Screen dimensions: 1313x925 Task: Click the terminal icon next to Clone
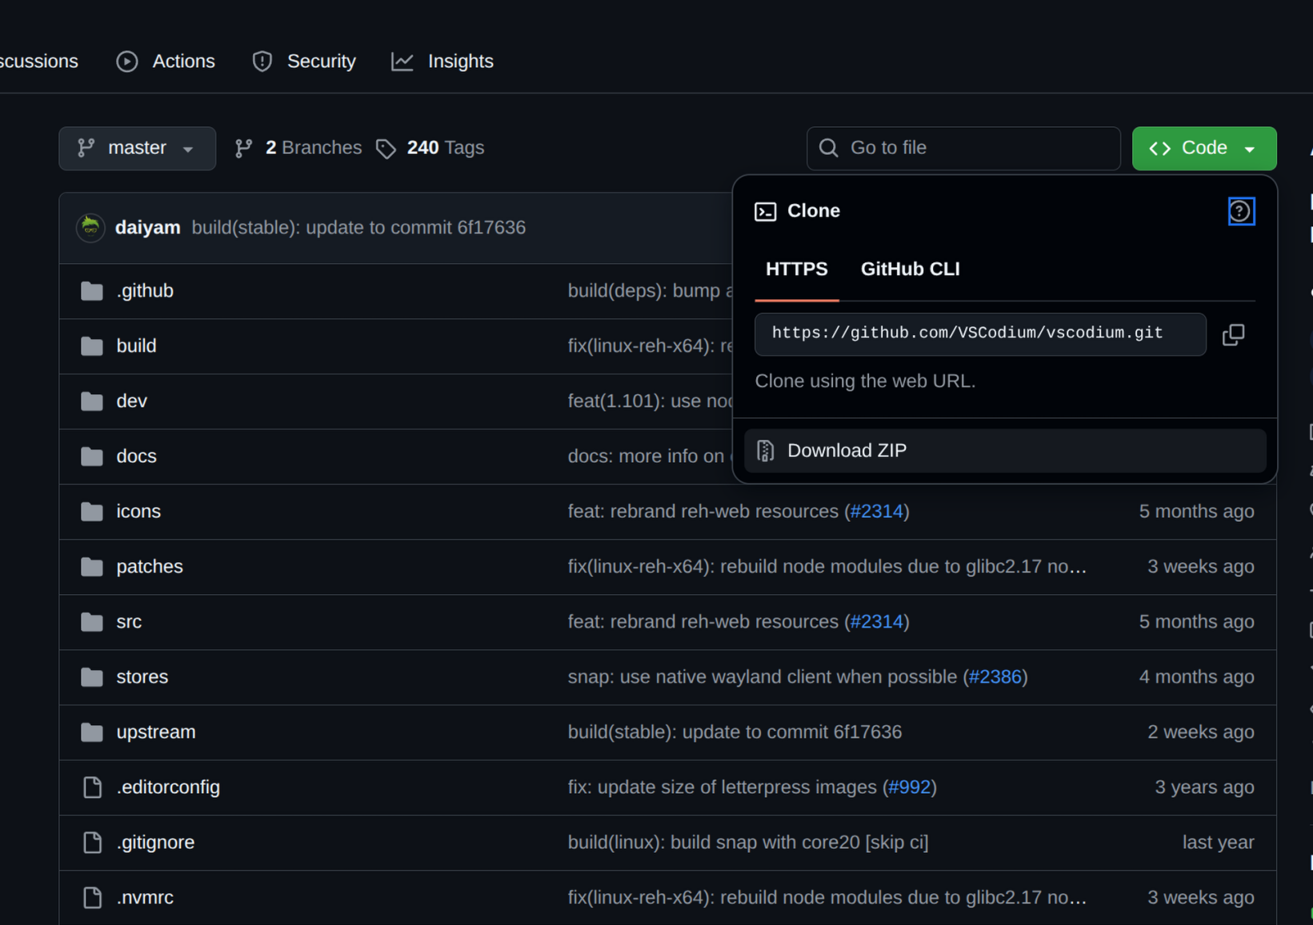[766, 211]
